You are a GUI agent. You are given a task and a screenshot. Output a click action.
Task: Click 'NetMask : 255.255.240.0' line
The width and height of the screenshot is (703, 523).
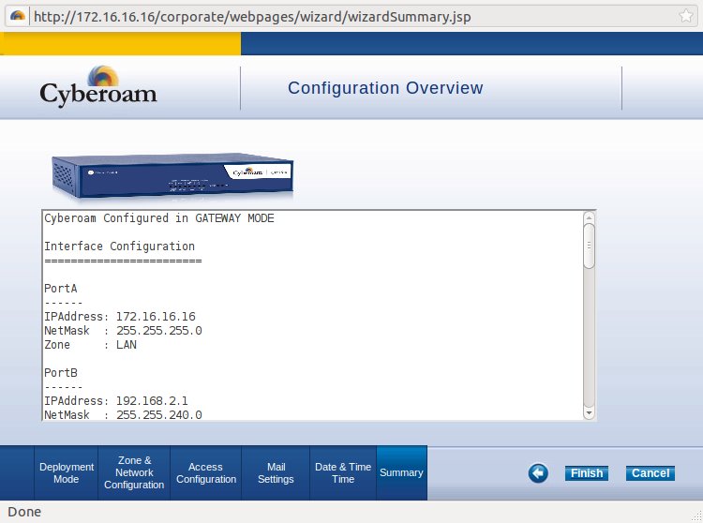pos(123,414)
